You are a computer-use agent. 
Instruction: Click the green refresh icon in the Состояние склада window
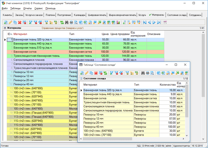tap(105, 73)
